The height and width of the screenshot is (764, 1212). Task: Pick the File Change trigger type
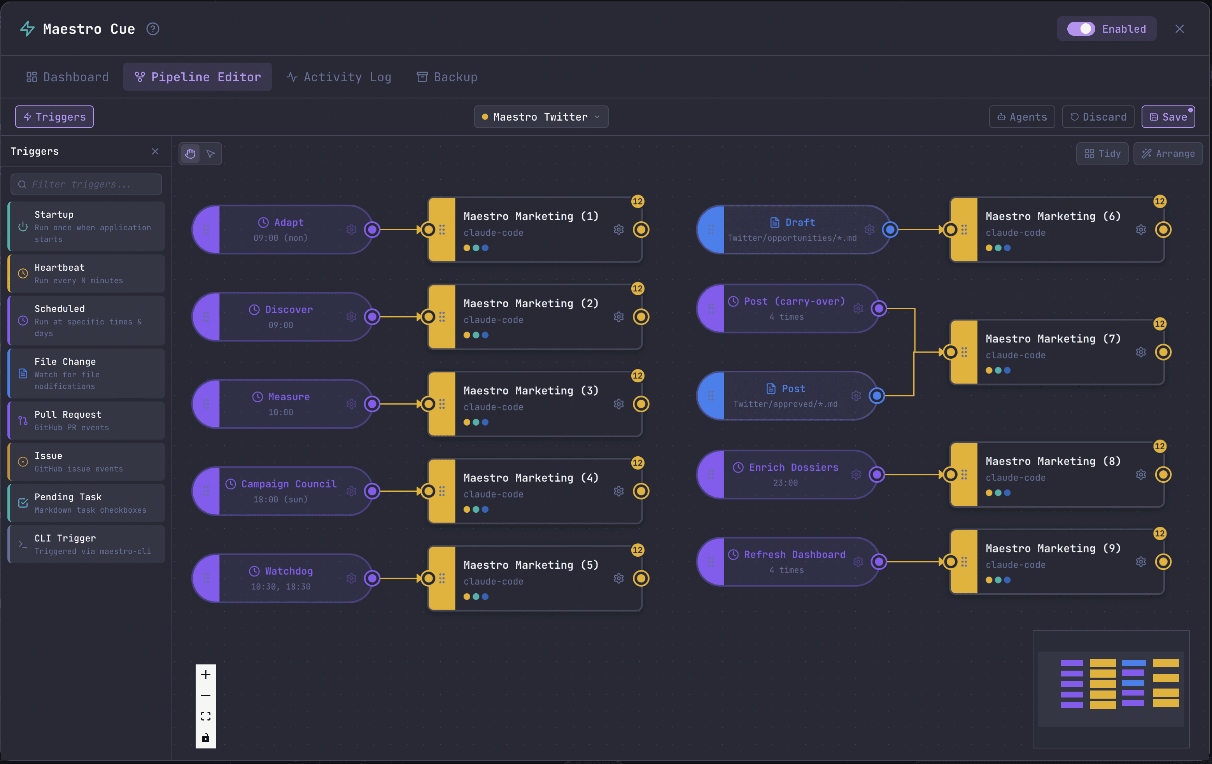[86, 373]
